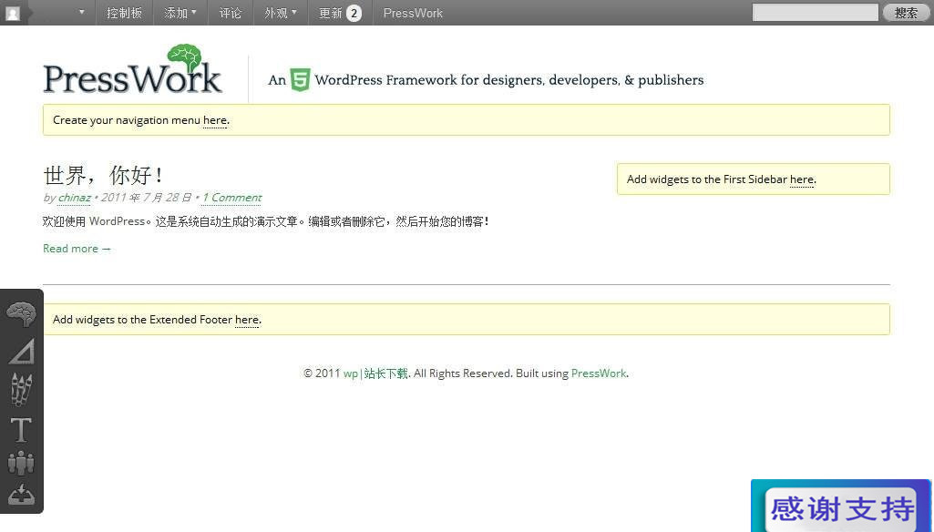Click the download tray icon in sidebar
934x532 pixels.
tap(21, 495)
